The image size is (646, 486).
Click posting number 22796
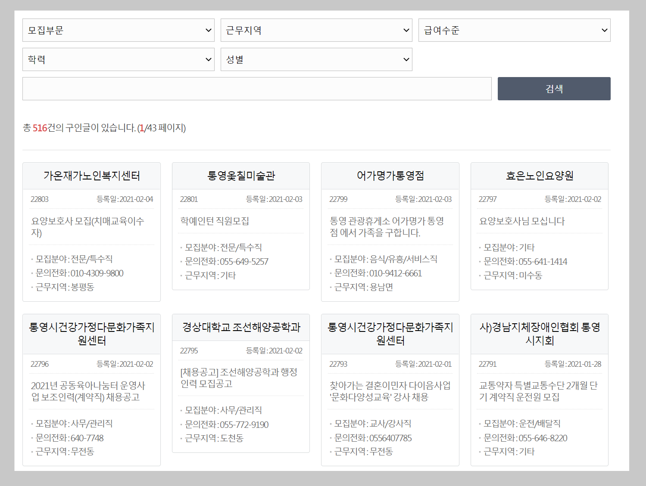point(40,364)
